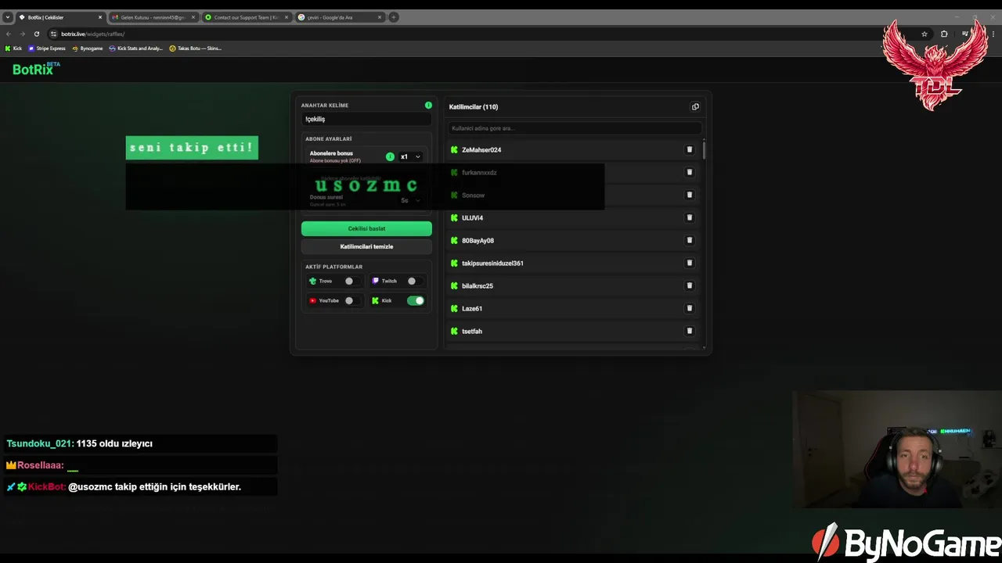Open the media control icon in Chrome toolbar
This screenshot has width=1002, height=563.
tap(964, 34)
